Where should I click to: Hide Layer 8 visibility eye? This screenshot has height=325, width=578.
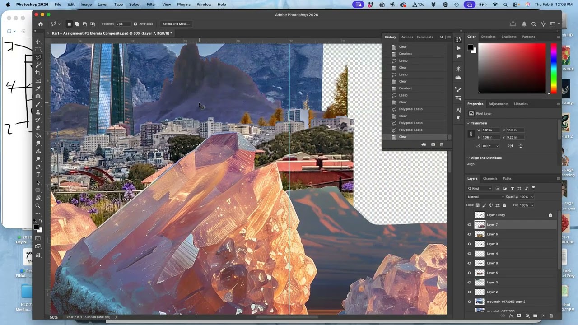click(x=469, y=263)
